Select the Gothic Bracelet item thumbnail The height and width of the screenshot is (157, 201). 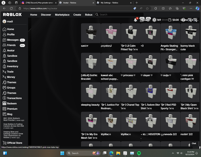[91, 63]
